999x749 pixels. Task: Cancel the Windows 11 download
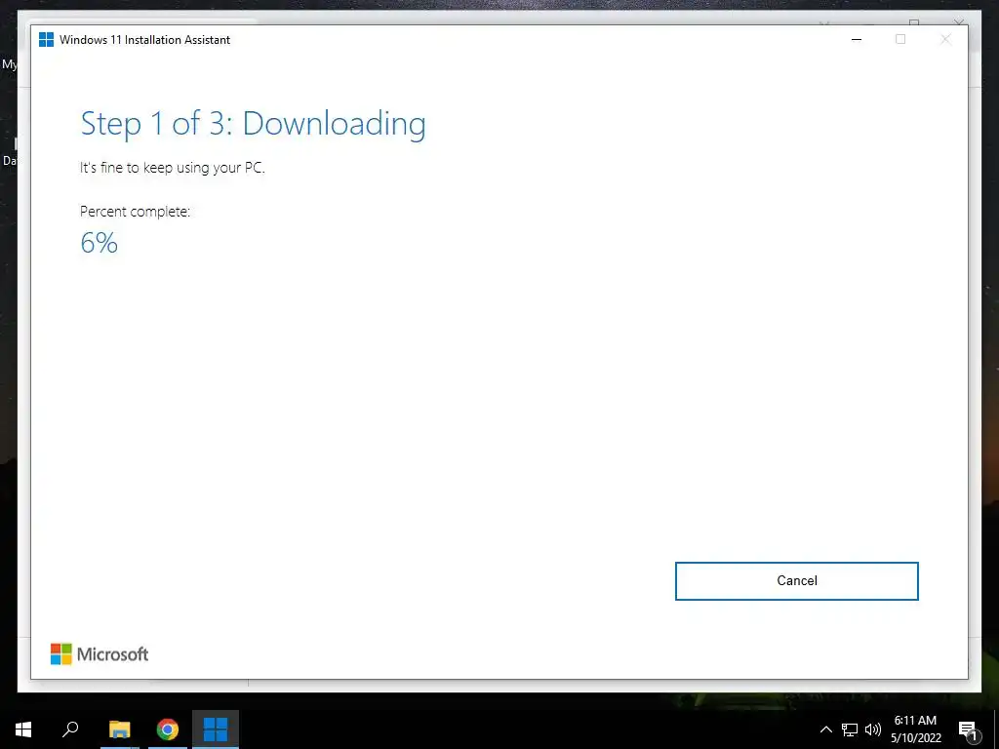tap(796, 581)
